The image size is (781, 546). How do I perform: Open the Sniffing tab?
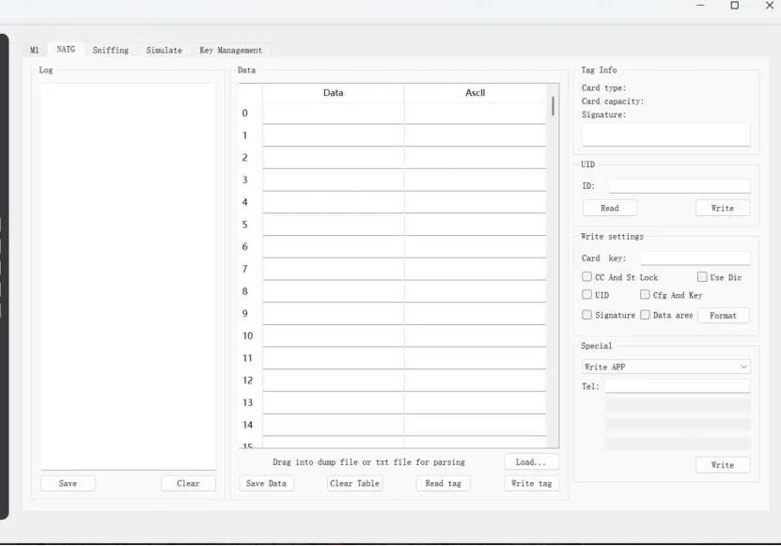(111, 50)
